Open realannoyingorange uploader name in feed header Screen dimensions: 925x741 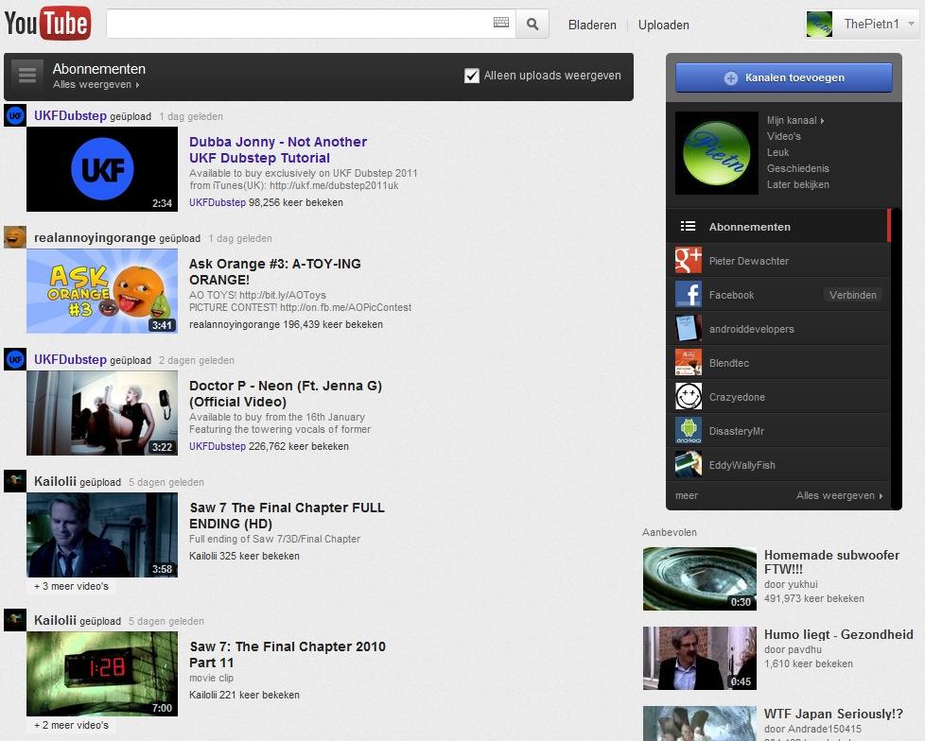95,237
